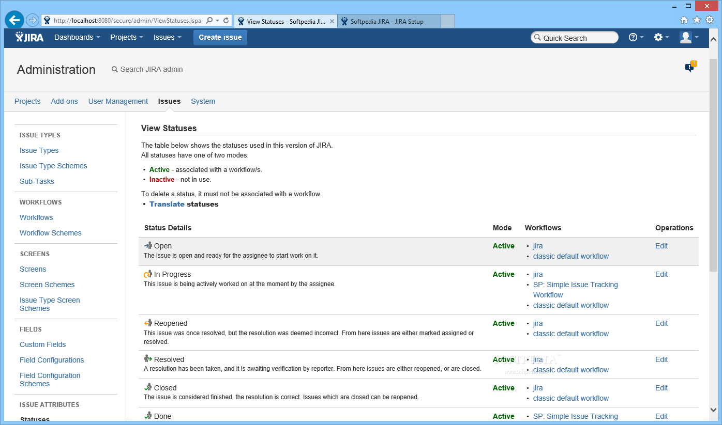Open Screens in sidebar

33,269
